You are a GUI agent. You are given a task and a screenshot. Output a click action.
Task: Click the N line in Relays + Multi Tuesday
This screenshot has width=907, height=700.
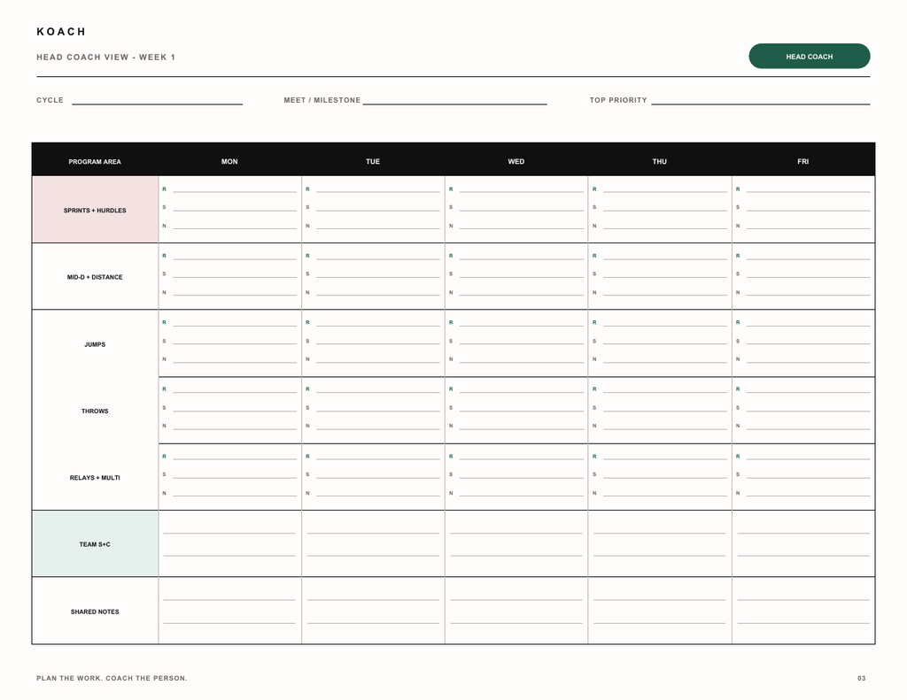(377, 494)
